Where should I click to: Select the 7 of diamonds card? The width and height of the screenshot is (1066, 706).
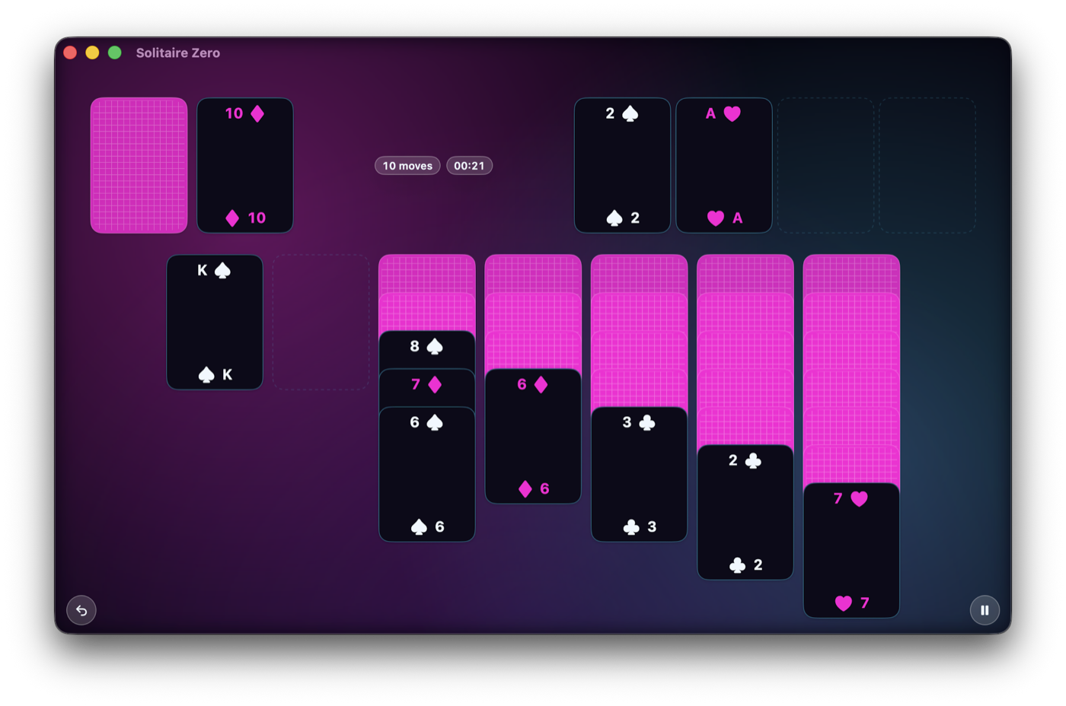tap(427, 387)
